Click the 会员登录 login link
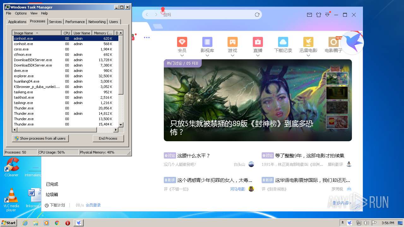Viewport: 404px width, 227px height. (x=93, y=205)
